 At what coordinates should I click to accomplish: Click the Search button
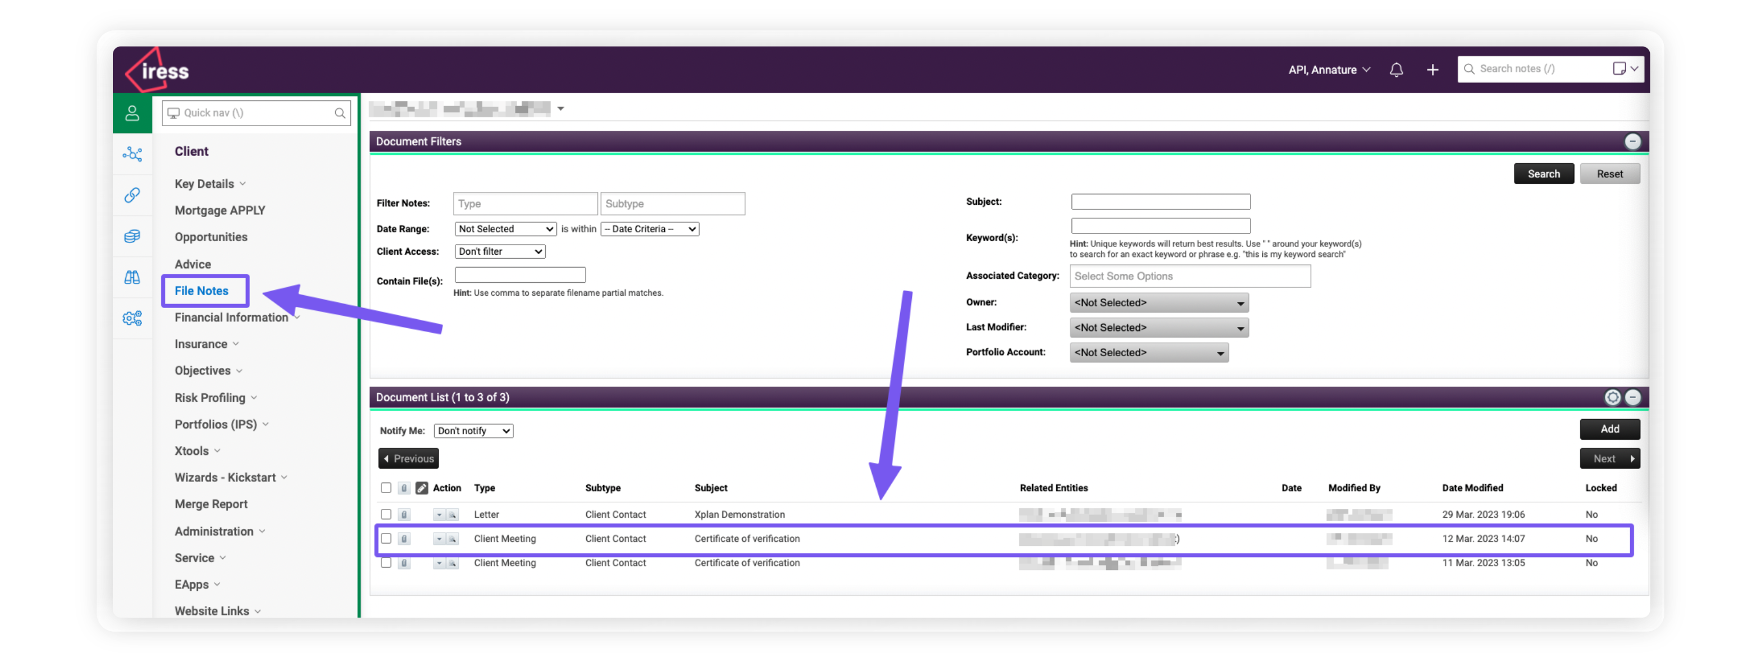(x=1543, y=173)
